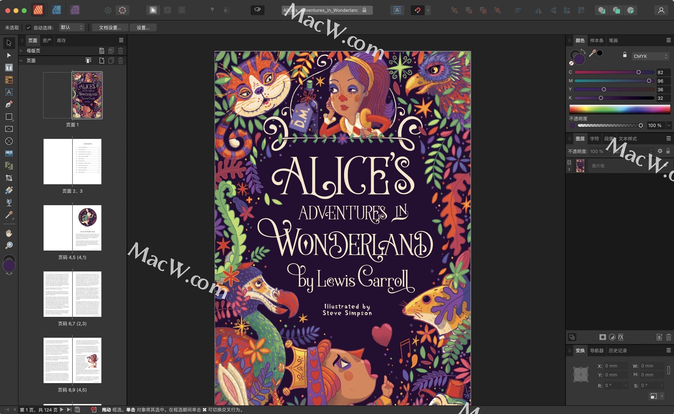Toggle the auto-select checkbox
The width and height of the screenshot is (674, 414).
(28, 27)
